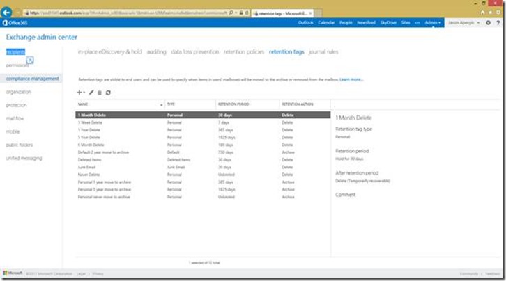
Task: Add a new retention tag with plus icon
Action: (79, 93)
